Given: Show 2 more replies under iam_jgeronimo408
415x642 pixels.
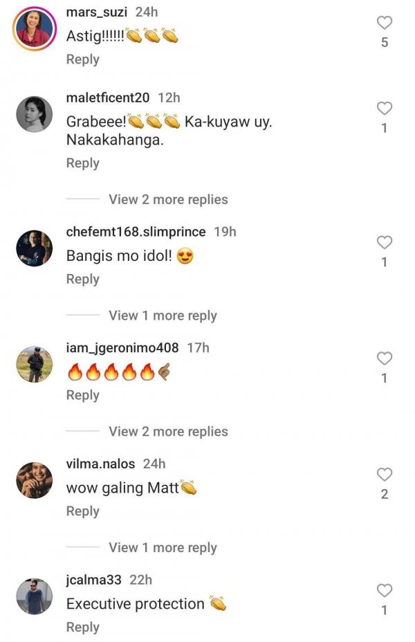Looking at the screenshot, I should click(168, 432).
